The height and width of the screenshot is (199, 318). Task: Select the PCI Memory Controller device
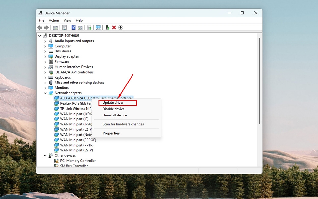point(78,160)
